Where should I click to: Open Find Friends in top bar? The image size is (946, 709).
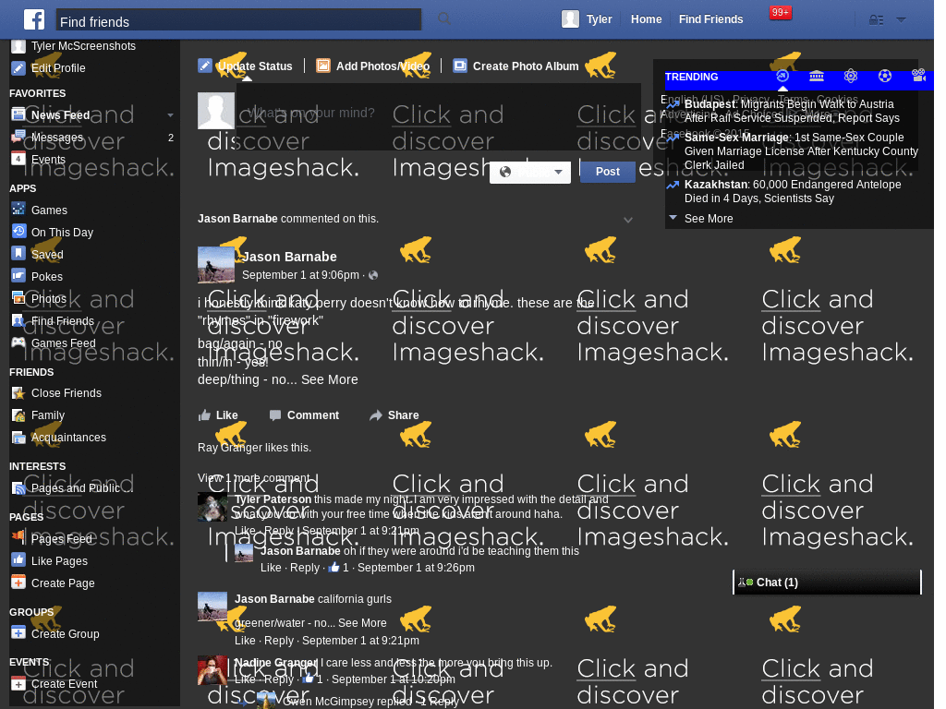click(x=710, y=19)
